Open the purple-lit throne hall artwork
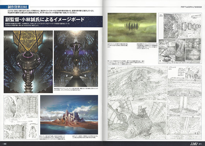 coord(76,59)
